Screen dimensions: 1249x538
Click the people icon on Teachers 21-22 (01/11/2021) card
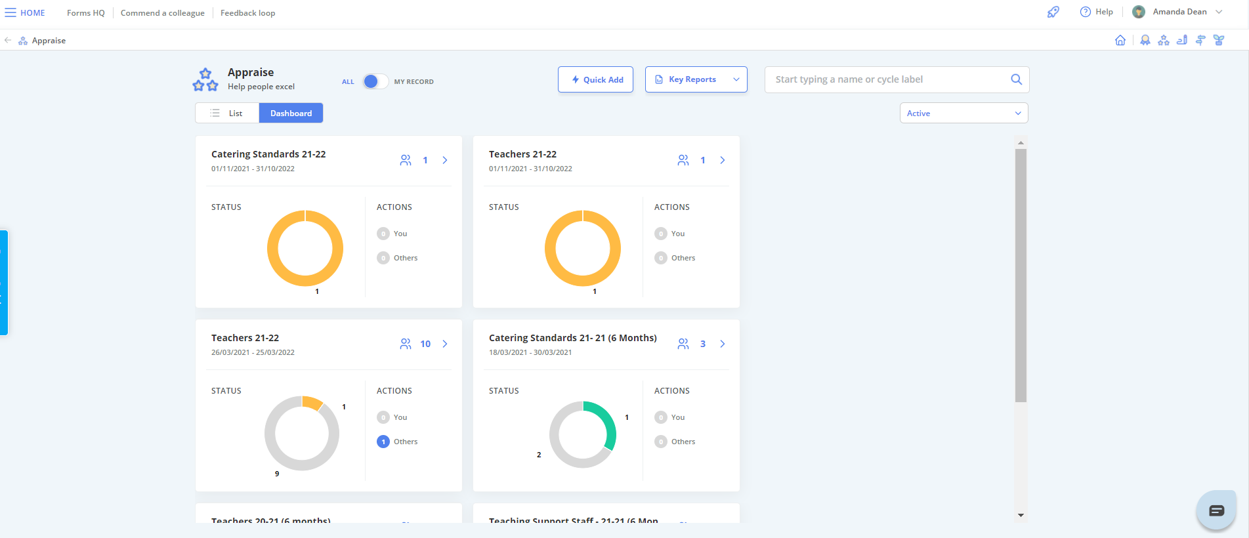[x=683, y=160]
